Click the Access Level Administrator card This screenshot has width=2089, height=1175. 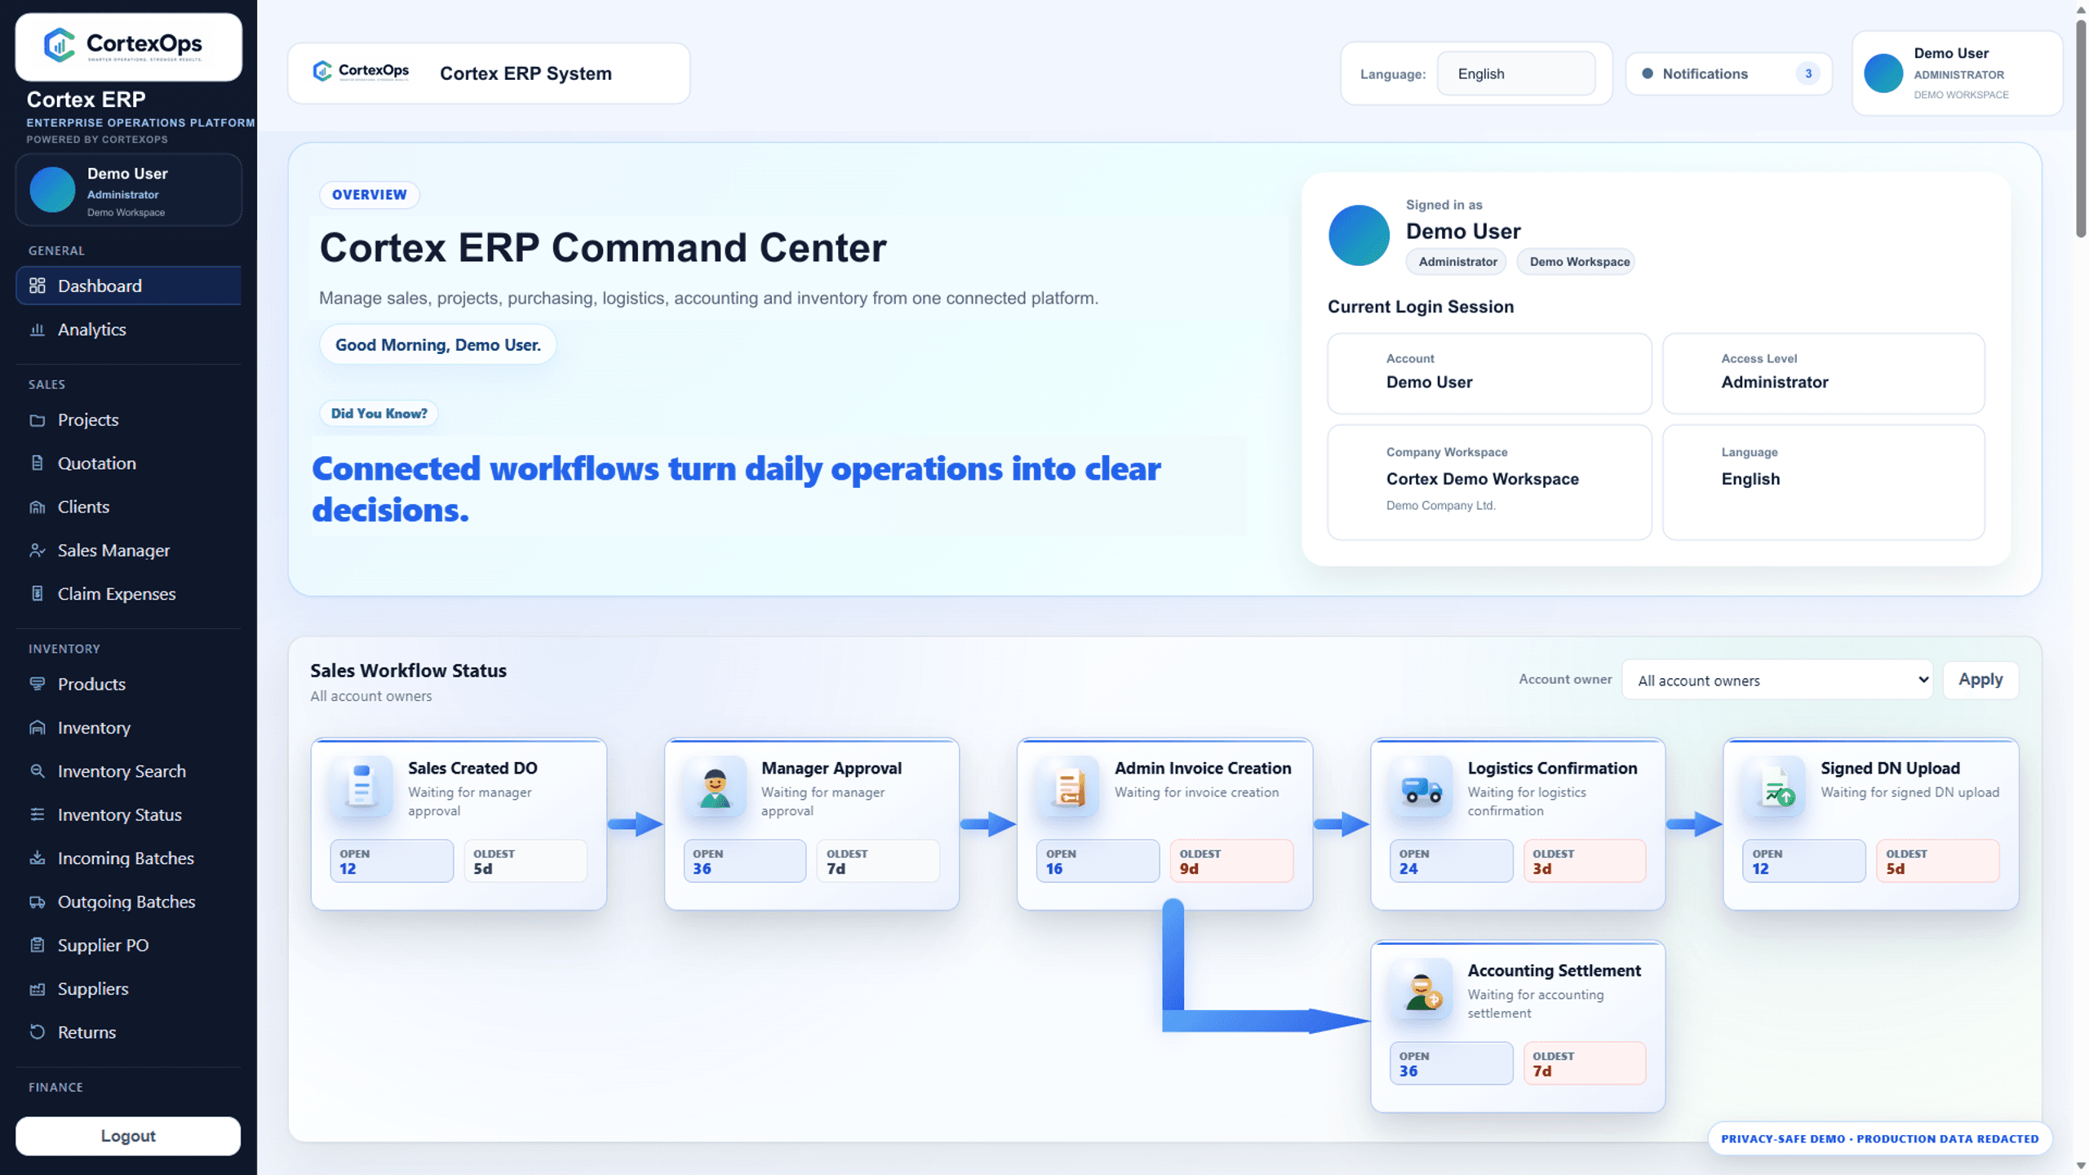pyautogui.click(x=1823, y=374)
